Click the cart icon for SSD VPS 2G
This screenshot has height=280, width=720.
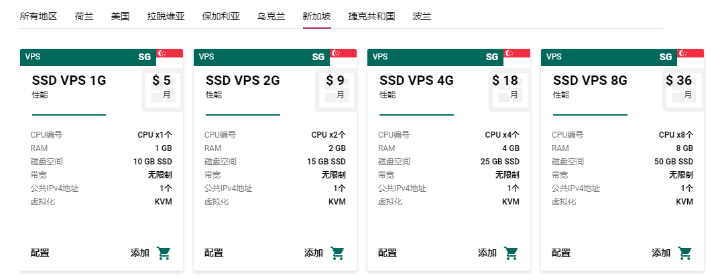click(337, 253)
